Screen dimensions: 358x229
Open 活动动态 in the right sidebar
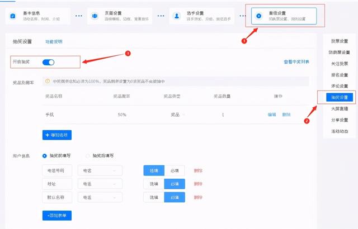340,131
